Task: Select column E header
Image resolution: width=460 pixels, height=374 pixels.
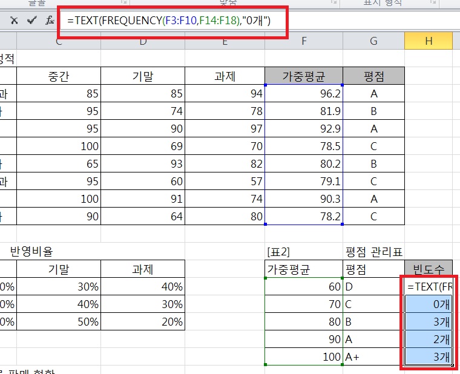Action: (225, 41)
